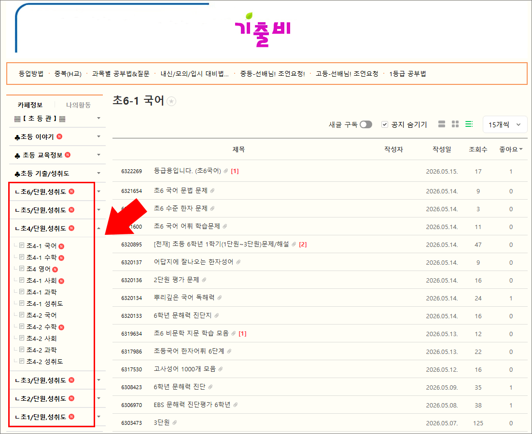Click the 기출비 logo
The height and width of the screenshot is (434, 532).
tap(263, 30)
